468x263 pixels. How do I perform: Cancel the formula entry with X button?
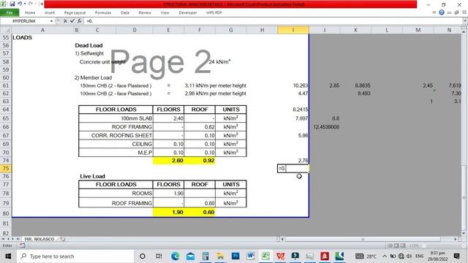coord(65,21)
